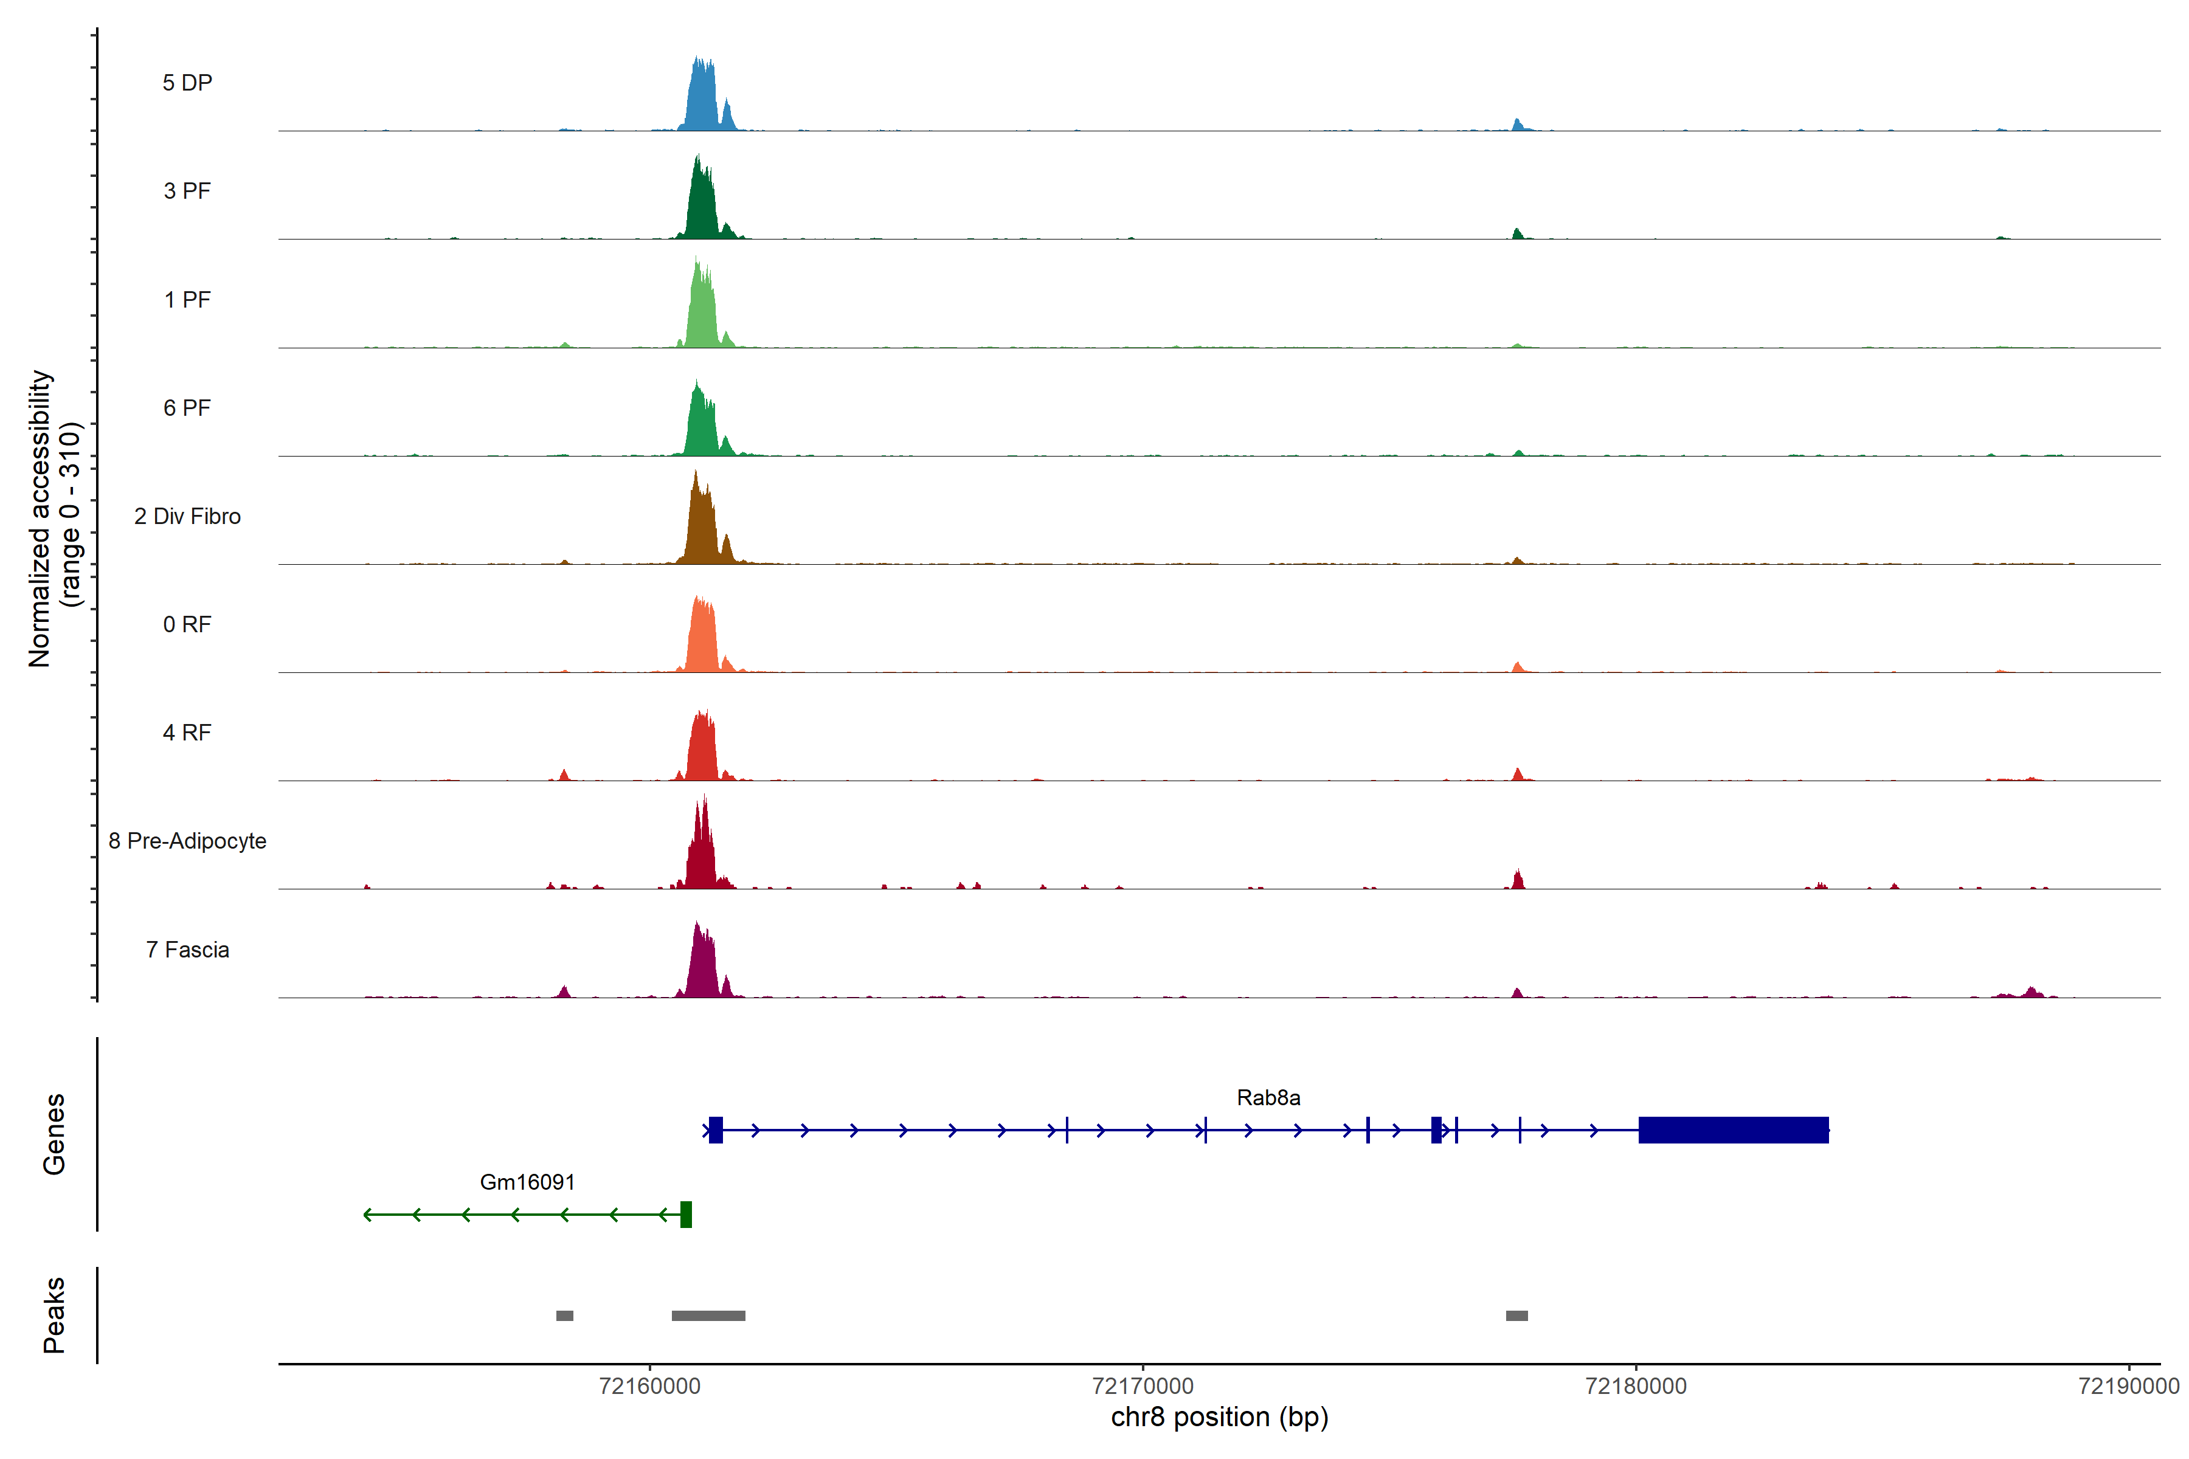The height and width of the screenshot is (1459, 2189).
Task: Click the leftmost small gray peak bar
Action: tap(564, 1316)
